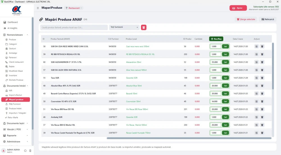The image size is (281, 155).
Task: Click the table horizontal scrollbar
Action: [189, 138]
